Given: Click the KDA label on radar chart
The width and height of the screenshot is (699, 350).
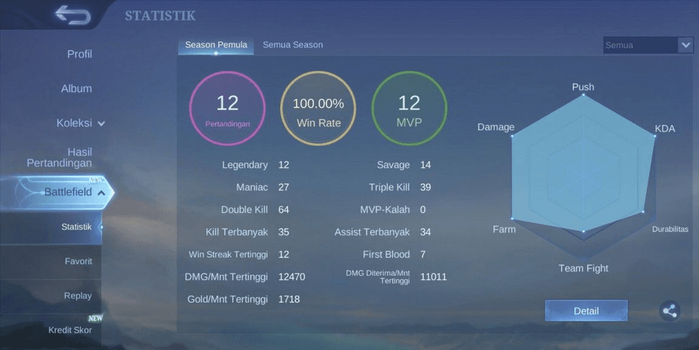Looking at the screenshot, I should pos(664,129).
